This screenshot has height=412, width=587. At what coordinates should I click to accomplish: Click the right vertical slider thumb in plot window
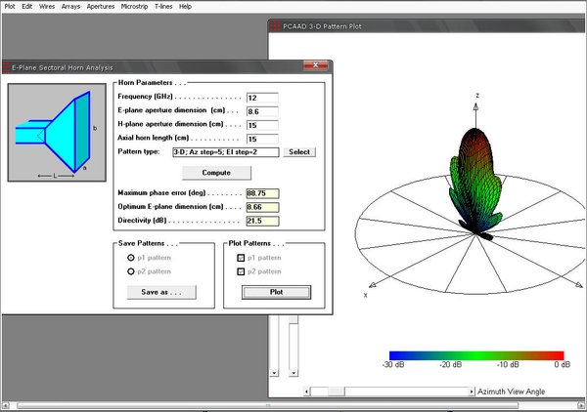[293, 319]
